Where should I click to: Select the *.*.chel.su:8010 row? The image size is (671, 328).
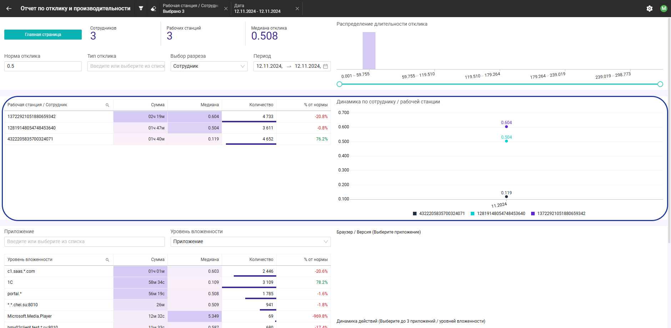pos(167,305)
